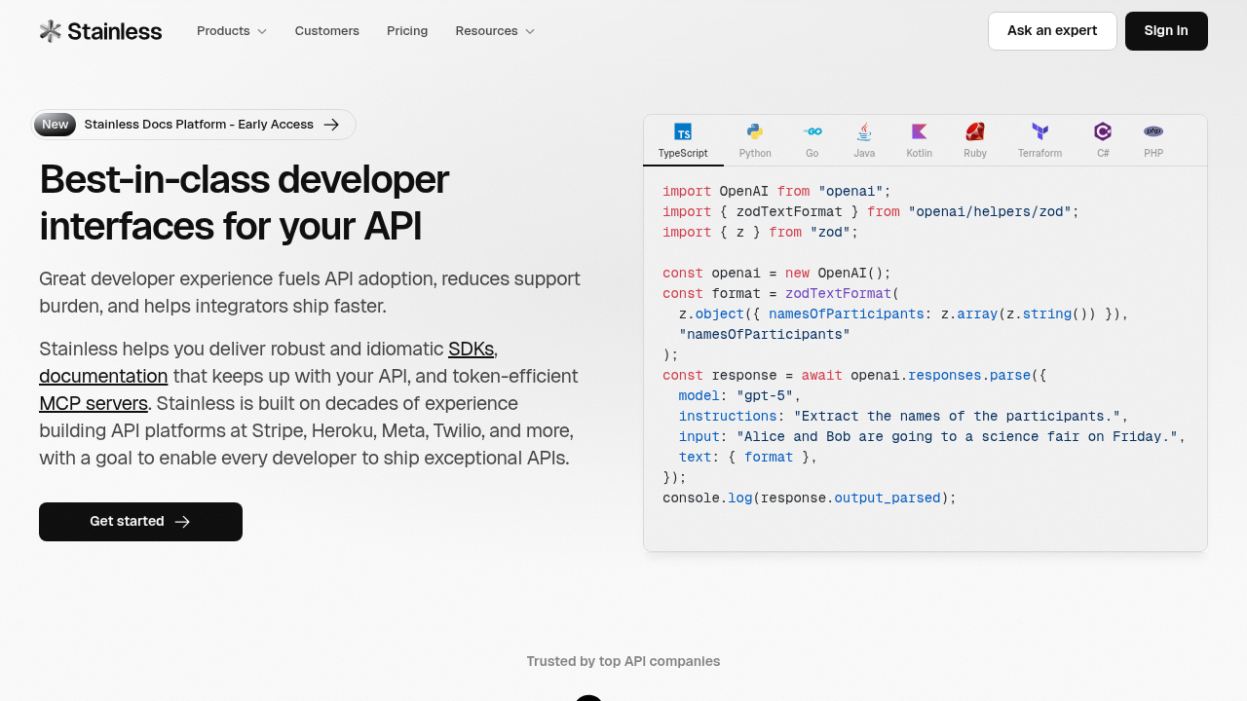Switch to the Kotlin tab label
This screenshot has width=1247, height=701.
[920, 154]
